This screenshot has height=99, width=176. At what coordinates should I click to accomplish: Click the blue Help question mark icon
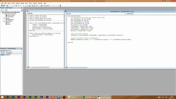[42, 5]
